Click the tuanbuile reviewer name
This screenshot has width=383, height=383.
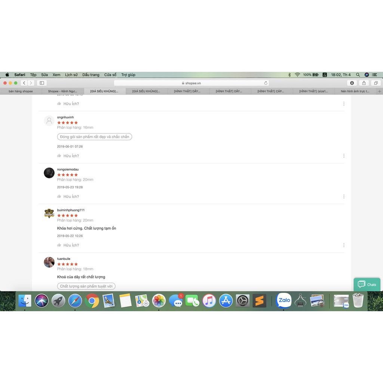[64, 259]
